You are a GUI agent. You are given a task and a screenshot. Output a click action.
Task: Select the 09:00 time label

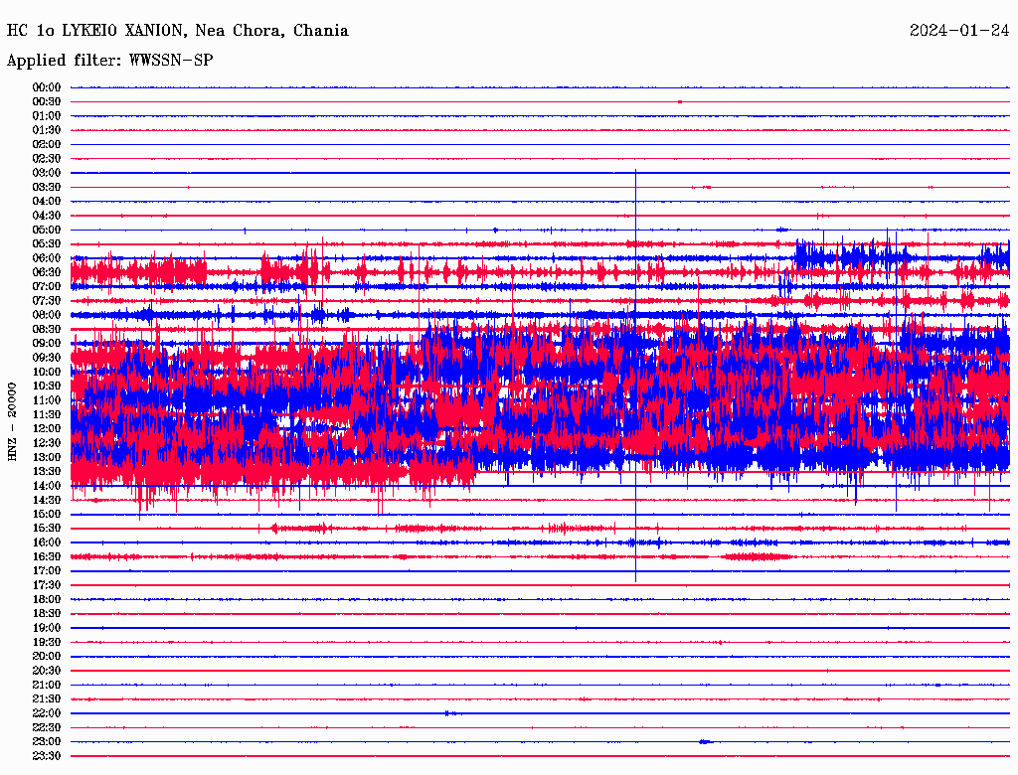coord(47,344)
